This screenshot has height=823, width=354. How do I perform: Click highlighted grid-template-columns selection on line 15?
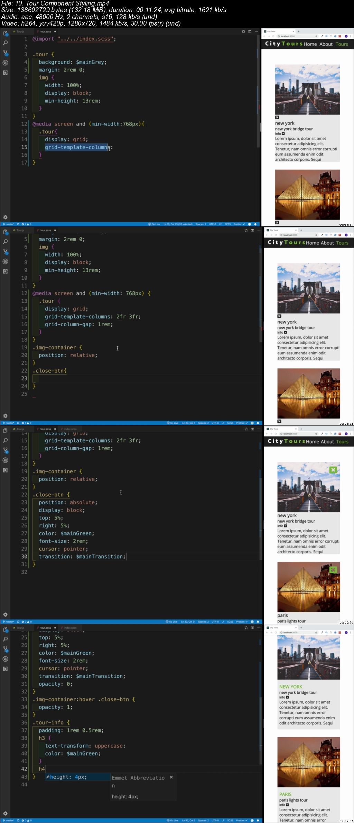77,147
